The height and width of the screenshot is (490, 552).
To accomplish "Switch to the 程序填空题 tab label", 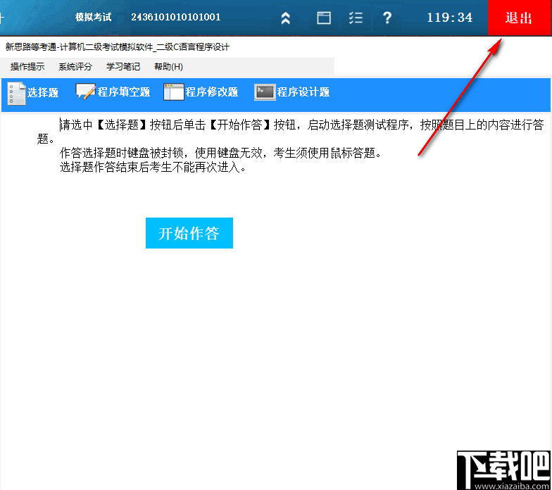I will coord(124,92).
